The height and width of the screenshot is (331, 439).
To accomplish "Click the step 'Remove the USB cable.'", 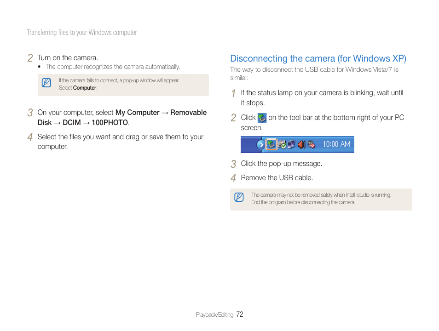I will 277,178.
